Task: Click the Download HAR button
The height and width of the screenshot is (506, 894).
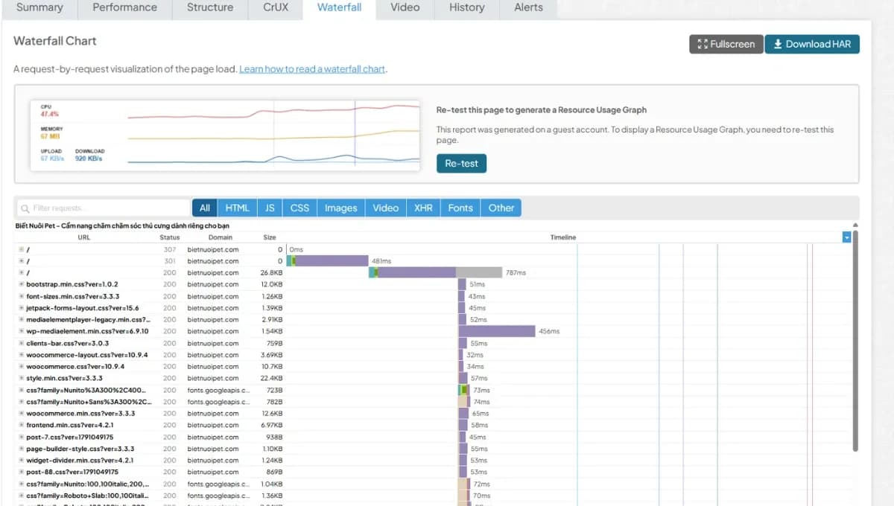Action: 812,44
